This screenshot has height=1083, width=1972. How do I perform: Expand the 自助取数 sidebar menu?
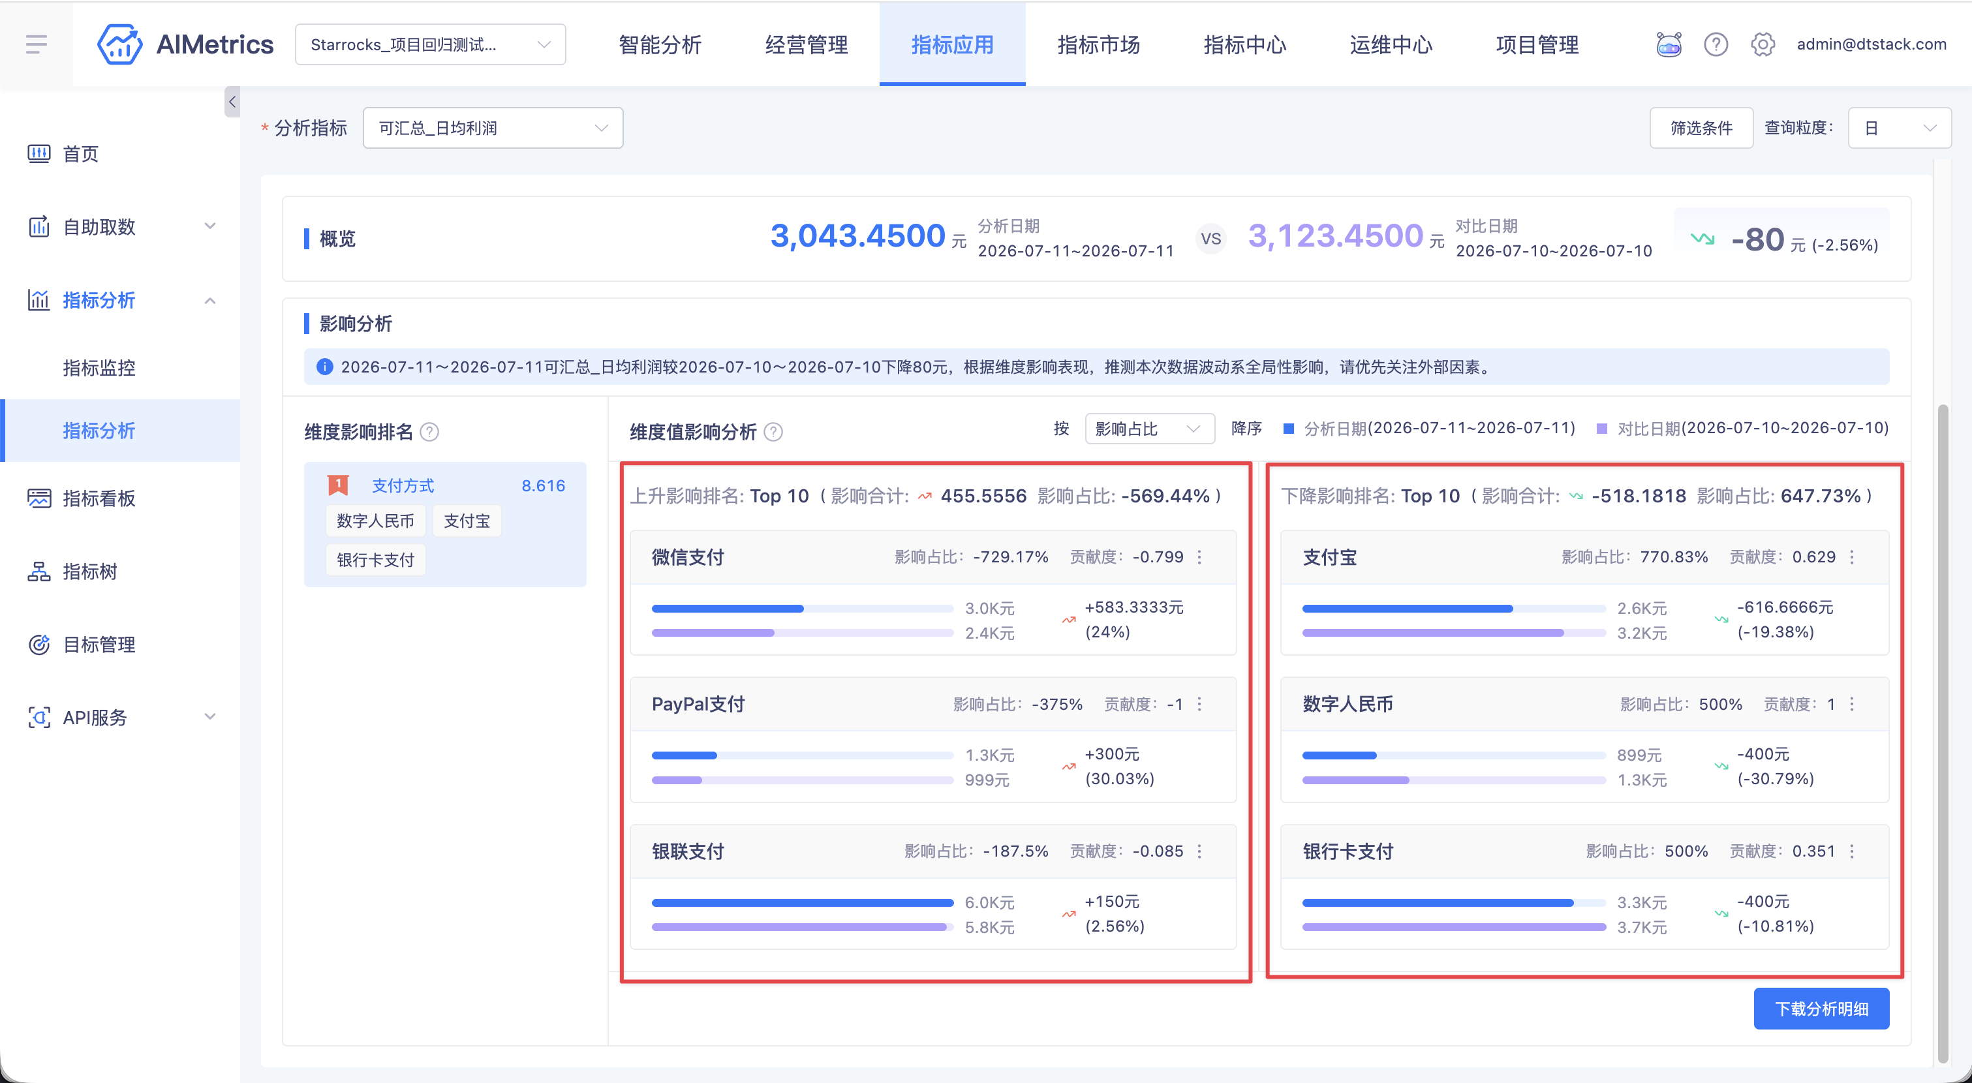120,226
